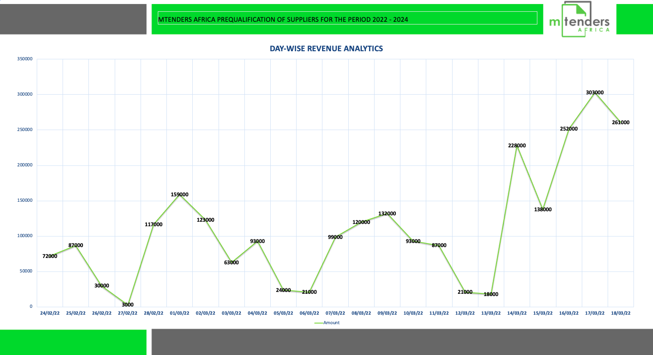This screenshot has height=355, width=653.
Task: Click the 18/03/22 date axis label
Action: point(620,313)
